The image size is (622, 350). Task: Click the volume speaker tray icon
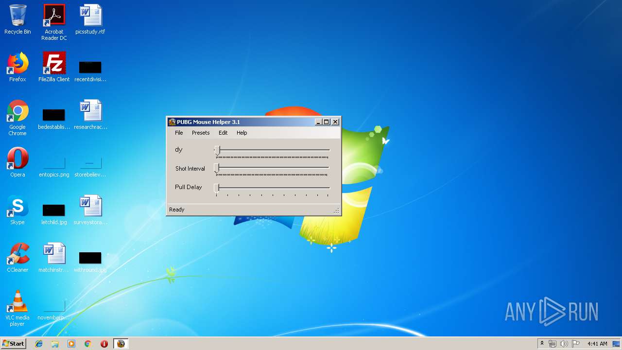pyautogui.click(x=564, y=344)
